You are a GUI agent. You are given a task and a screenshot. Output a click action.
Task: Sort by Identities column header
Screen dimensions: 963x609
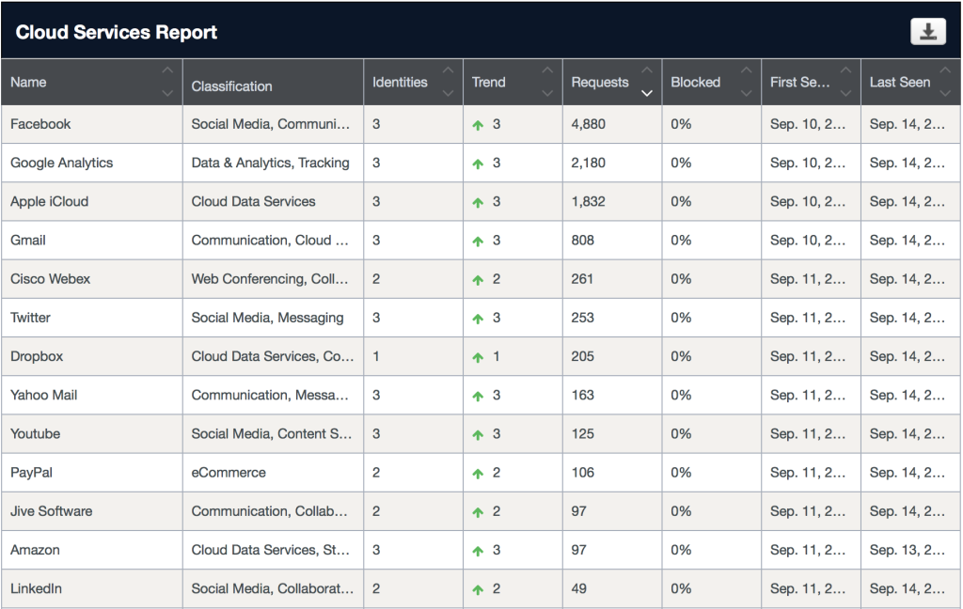[x=400, y=83]
